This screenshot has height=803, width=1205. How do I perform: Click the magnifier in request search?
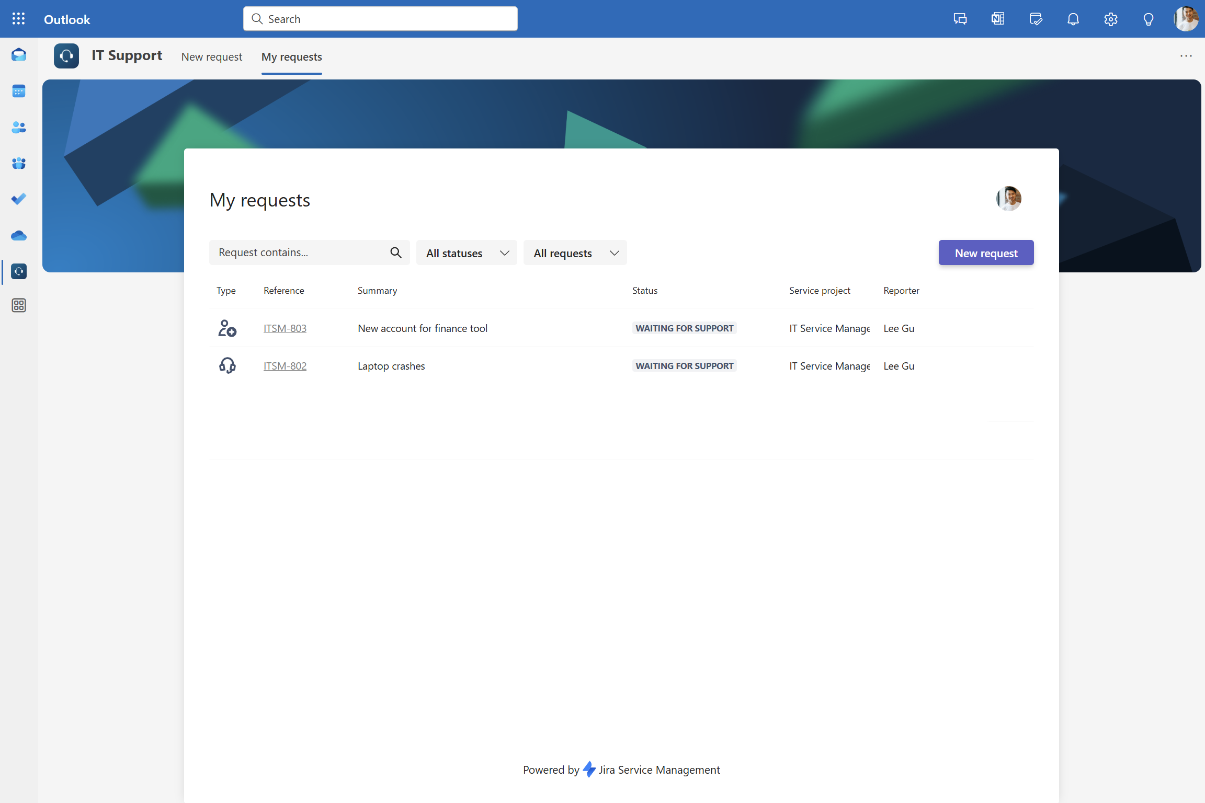pyautogui.click(x=396, y=253)
